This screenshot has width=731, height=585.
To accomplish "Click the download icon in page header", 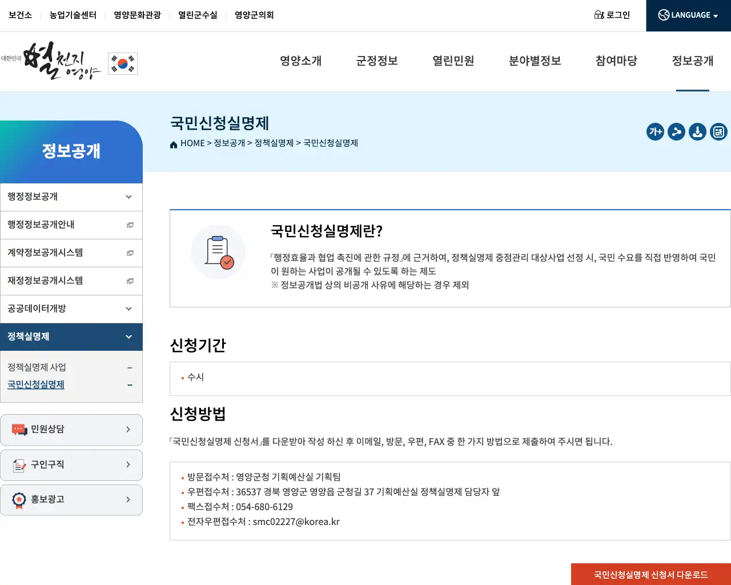I will (x=697, y=132).
